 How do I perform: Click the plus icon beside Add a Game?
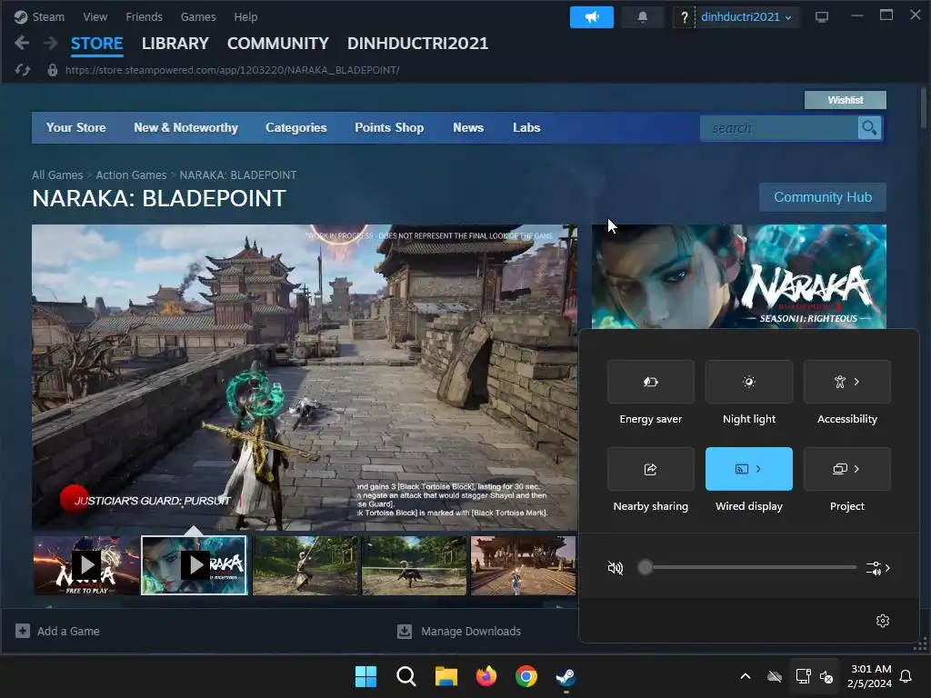pyautogui.click(x=23, y=631)
